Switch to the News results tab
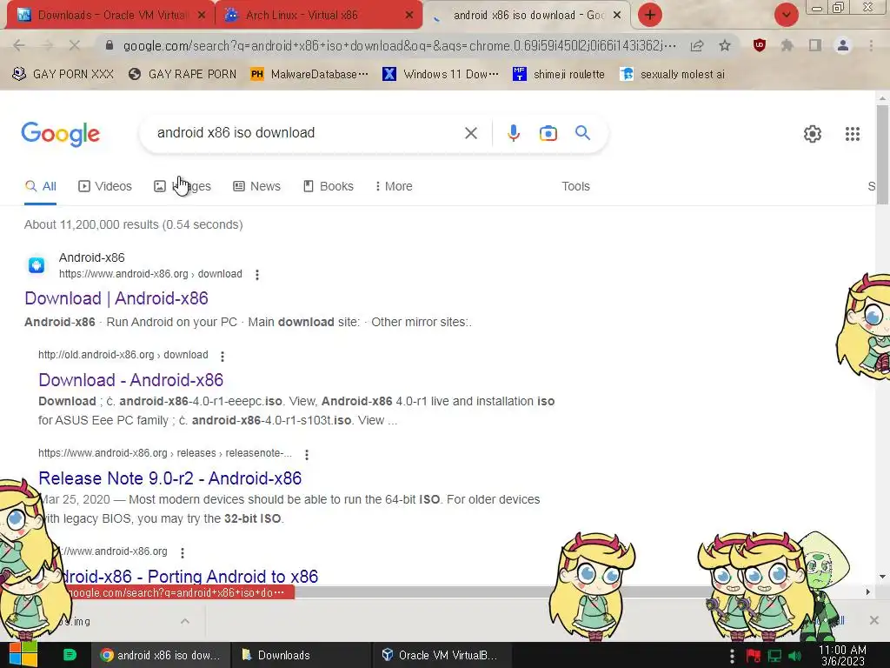Image resolution: width=890 pixels, height=668 pixels. pyautogui.click(x=256, y=186)
